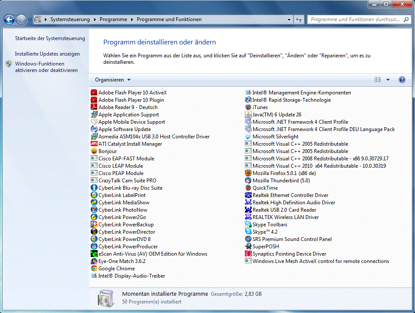This screenshot has width=415, height=313.
Task: Click the SuperPOSH icon
Action: click(248, 246)
